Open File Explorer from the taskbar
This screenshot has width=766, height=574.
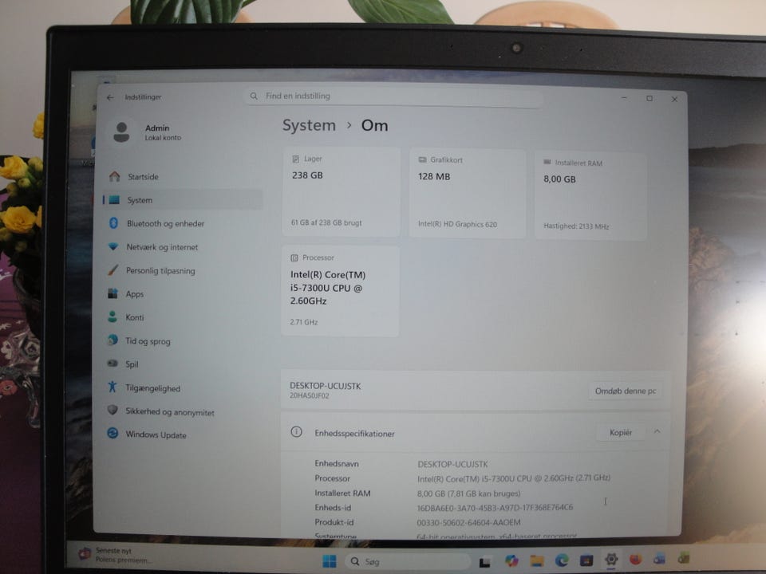(537, 560)
